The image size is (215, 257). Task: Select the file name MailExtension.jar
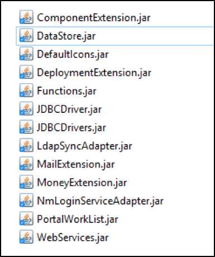coord(76,165)
